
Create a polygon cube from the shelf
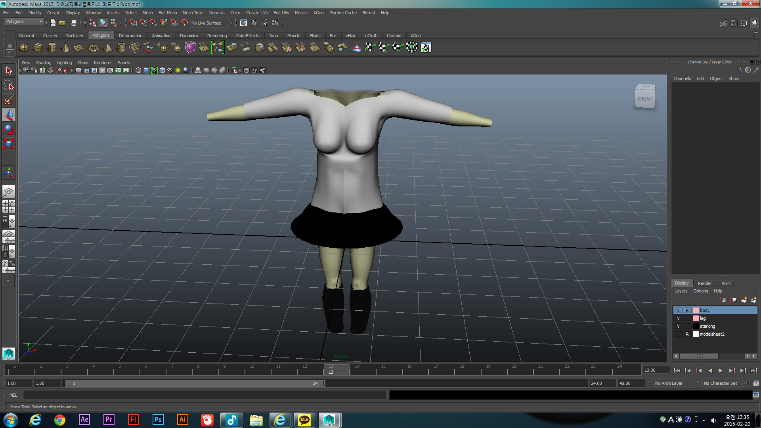[38, 48]
